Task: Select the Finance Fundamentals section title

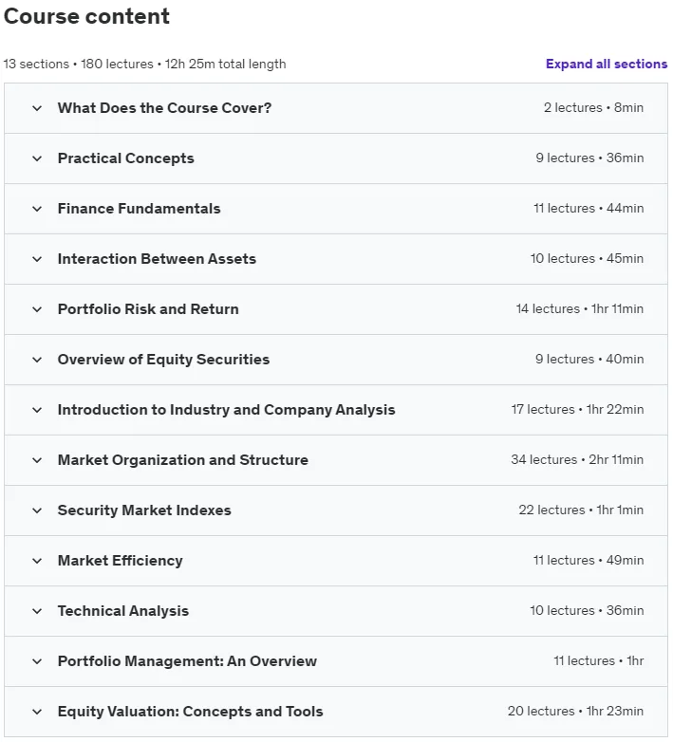Action: coord(140,209)
